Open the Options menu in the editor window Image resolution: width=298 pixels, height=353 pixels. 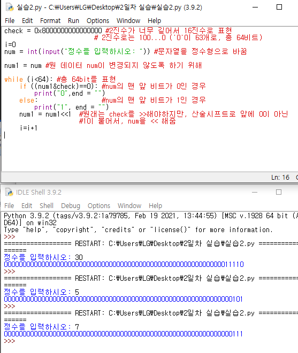(x=98, y=21)
